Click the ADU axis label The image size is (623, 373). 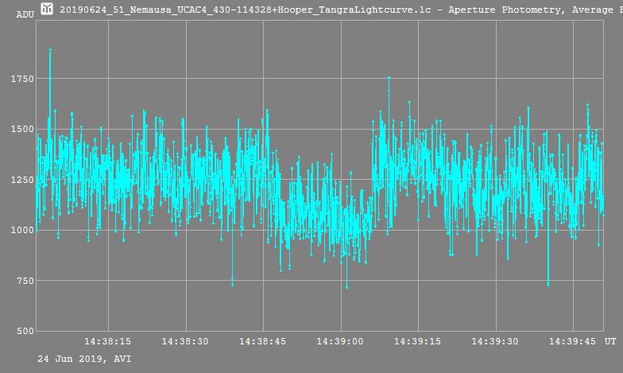pyautogui.click(x=25, y=14)
